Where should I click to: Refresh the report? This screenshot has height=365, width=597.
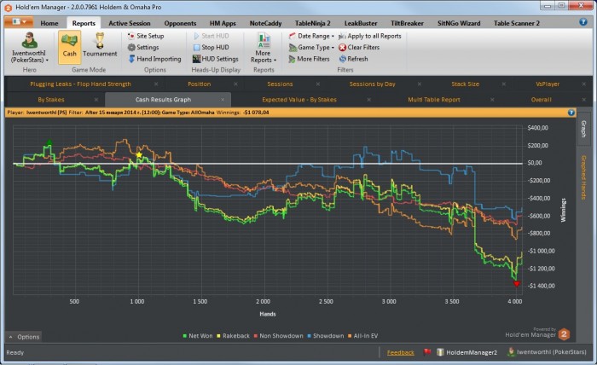point(353,59)
